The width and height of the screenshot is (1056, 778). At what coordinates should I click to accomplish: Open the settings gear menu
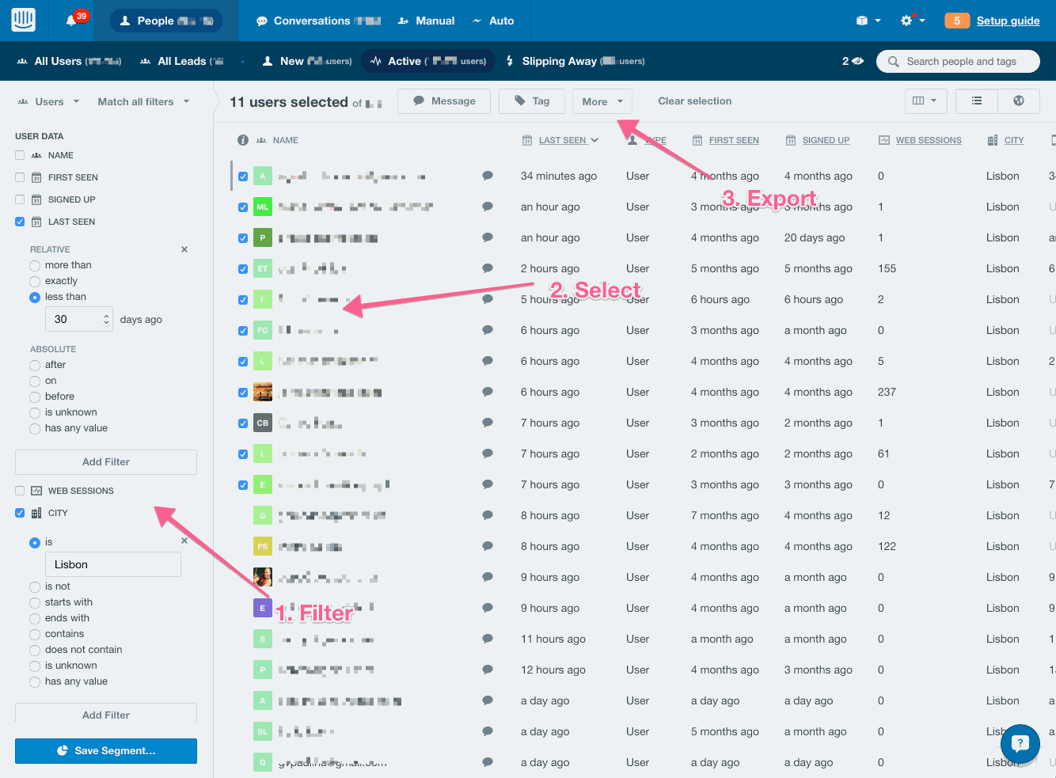(x=907, y=21)
